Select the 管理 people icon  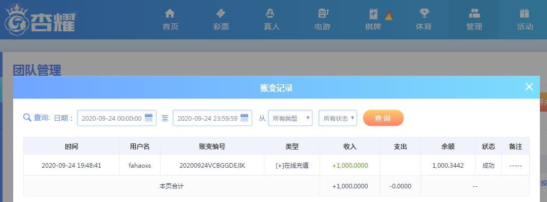(475, 14)
